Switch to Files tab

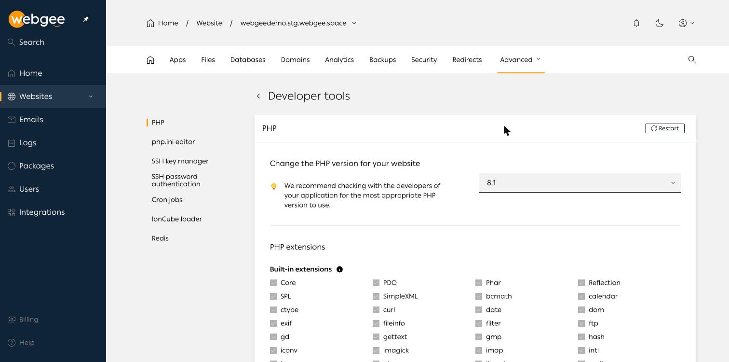[x=208, y=60]
